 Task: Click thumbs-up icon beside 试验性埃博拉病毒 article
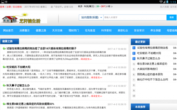(4, 48)
